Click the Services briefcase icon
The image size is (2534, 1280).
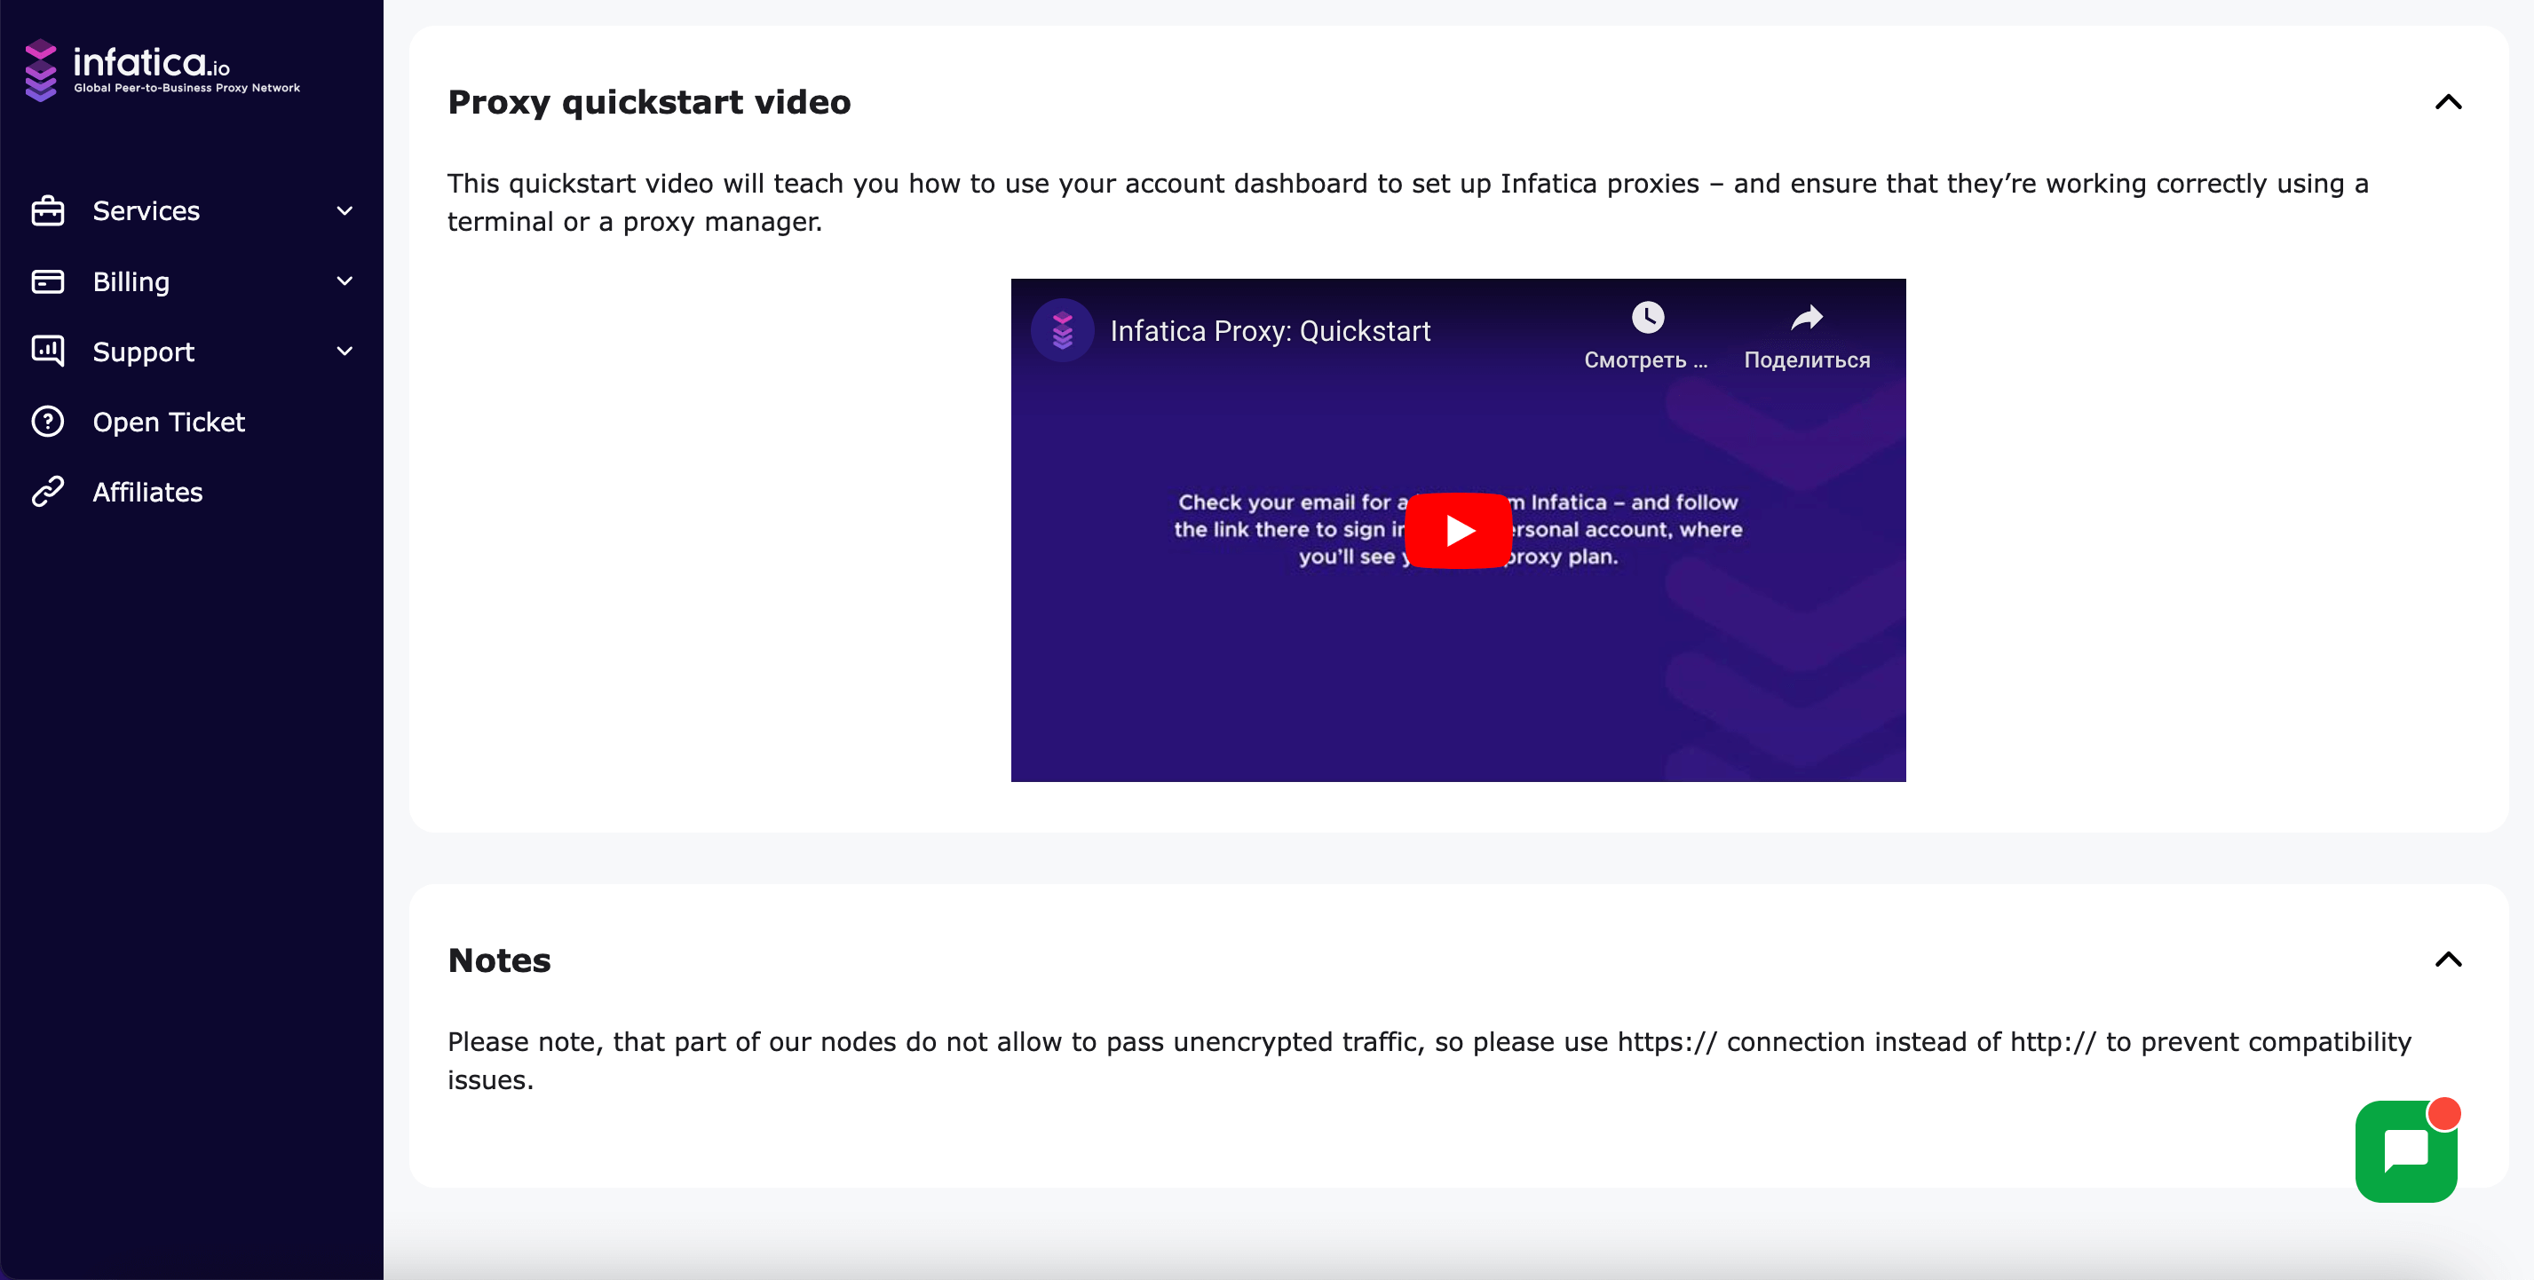pos(47,210)
